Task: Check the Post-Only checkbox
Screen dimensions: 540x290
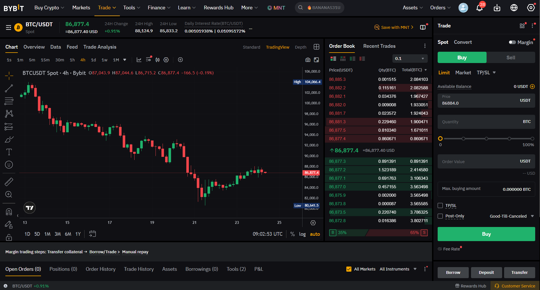Action: point(440,216)
